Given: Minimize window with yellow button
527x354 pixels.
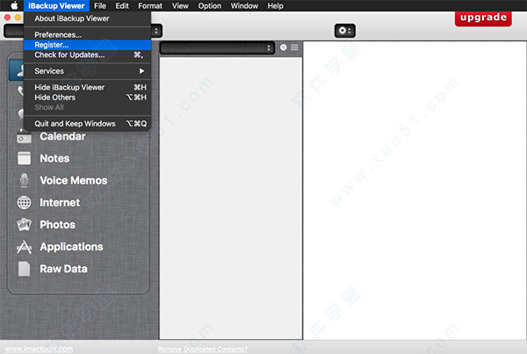Looking at the screenshot, I should (x=18, y=18).
